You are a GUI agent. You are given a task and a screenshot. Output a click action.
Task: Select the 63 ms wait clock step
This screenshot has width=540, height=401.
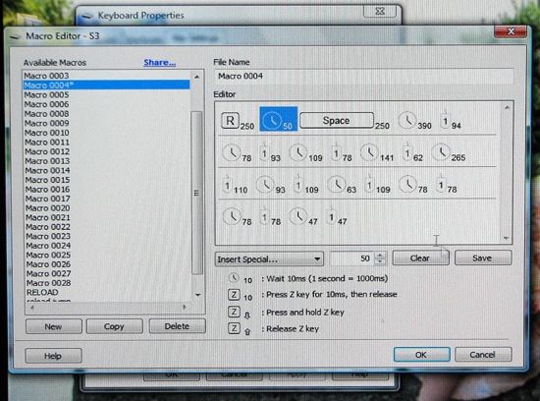pos(342,185)
